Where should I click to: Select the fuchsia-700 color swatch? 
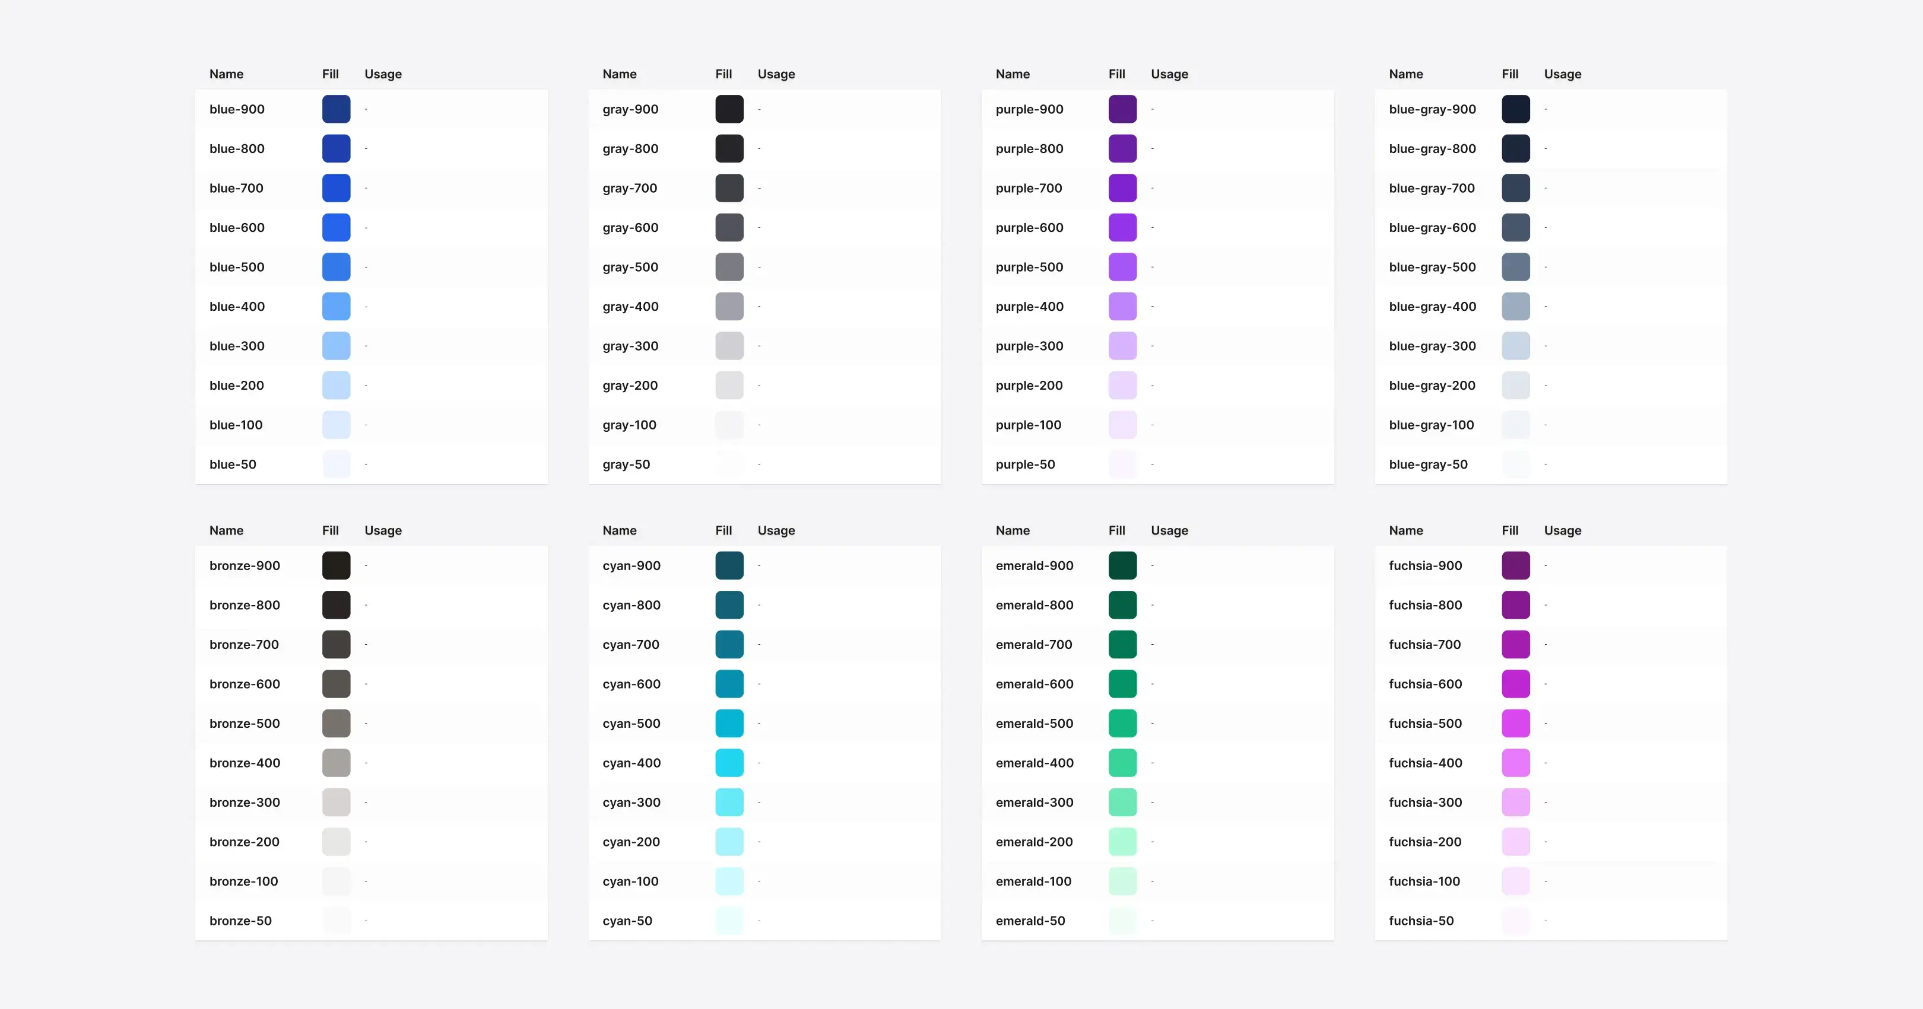tap(1516, 644)
